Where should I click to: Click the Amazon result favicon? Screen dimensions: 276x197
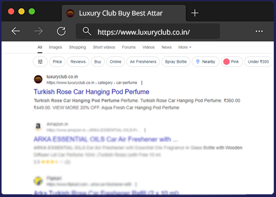pos(38,126)
